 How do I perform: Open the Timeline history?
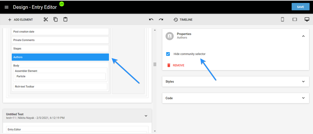point(183,20)
